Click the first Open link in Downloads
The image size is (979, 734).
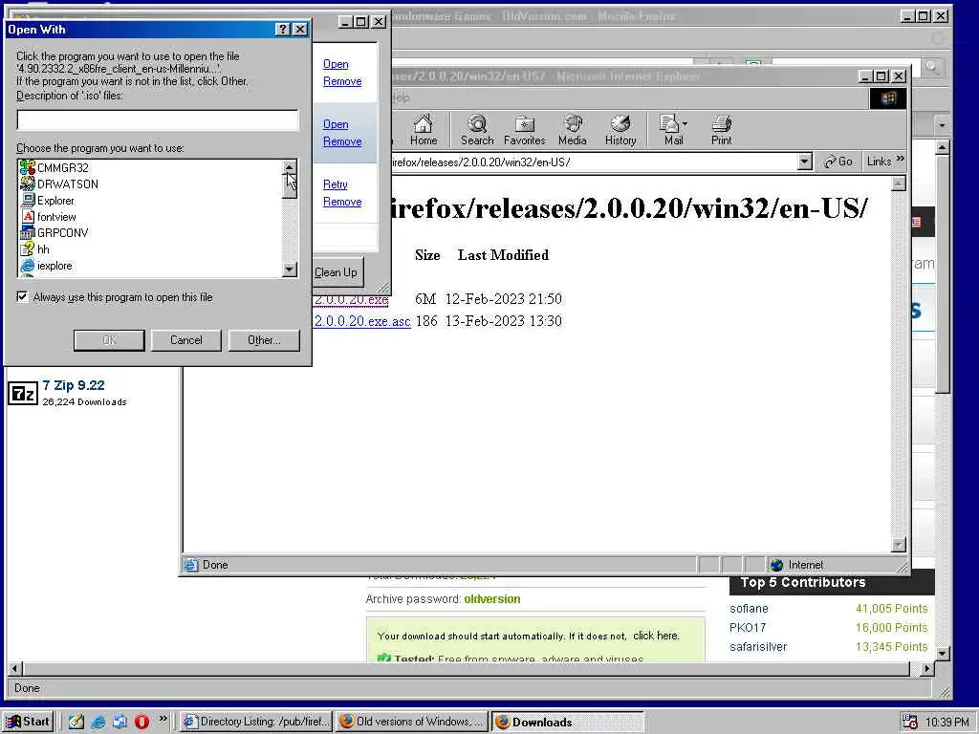(x=336, y=64)
